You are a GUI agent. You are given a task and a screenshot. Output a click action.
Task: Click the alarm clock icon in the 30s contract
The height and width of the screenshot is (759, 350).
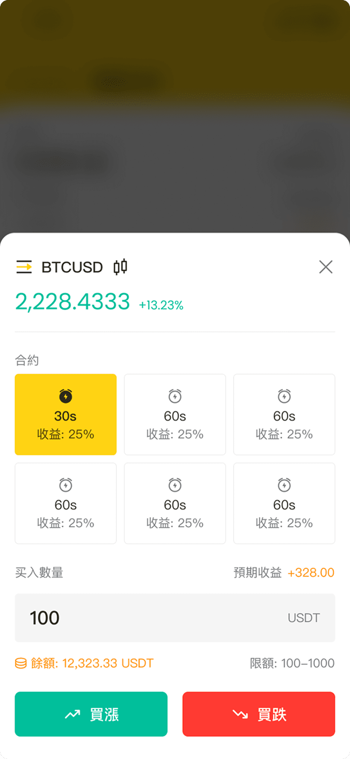pos(66,396)
